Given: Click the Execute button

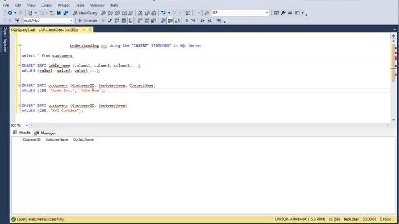Looking at the screenshot, I should 88,21.
